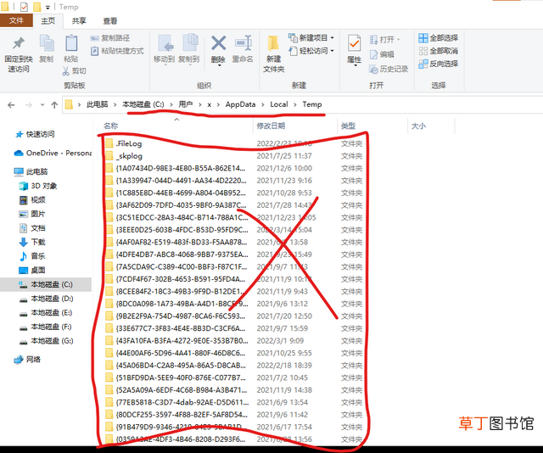
Task: Go up one folder level
Action: coord(54,105)
